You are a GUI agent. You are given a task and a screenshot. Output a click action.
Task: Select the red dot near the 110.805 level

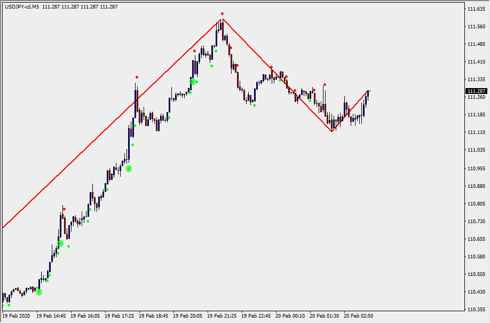click(64, 209)
